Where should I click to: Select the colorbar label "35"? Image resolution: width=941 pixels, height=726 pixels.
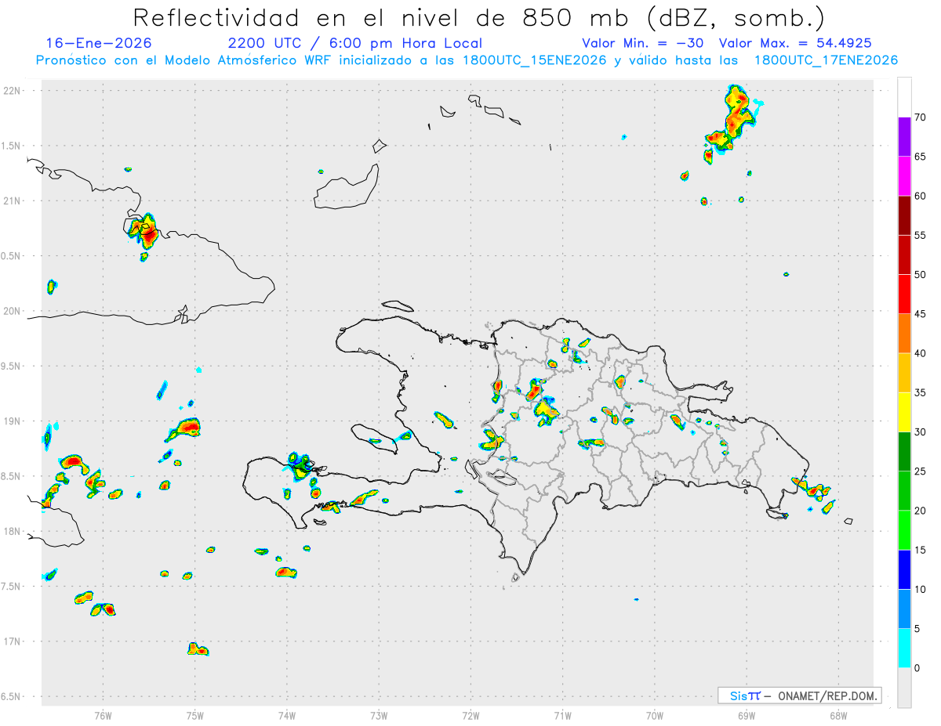[x=920, y=392]
